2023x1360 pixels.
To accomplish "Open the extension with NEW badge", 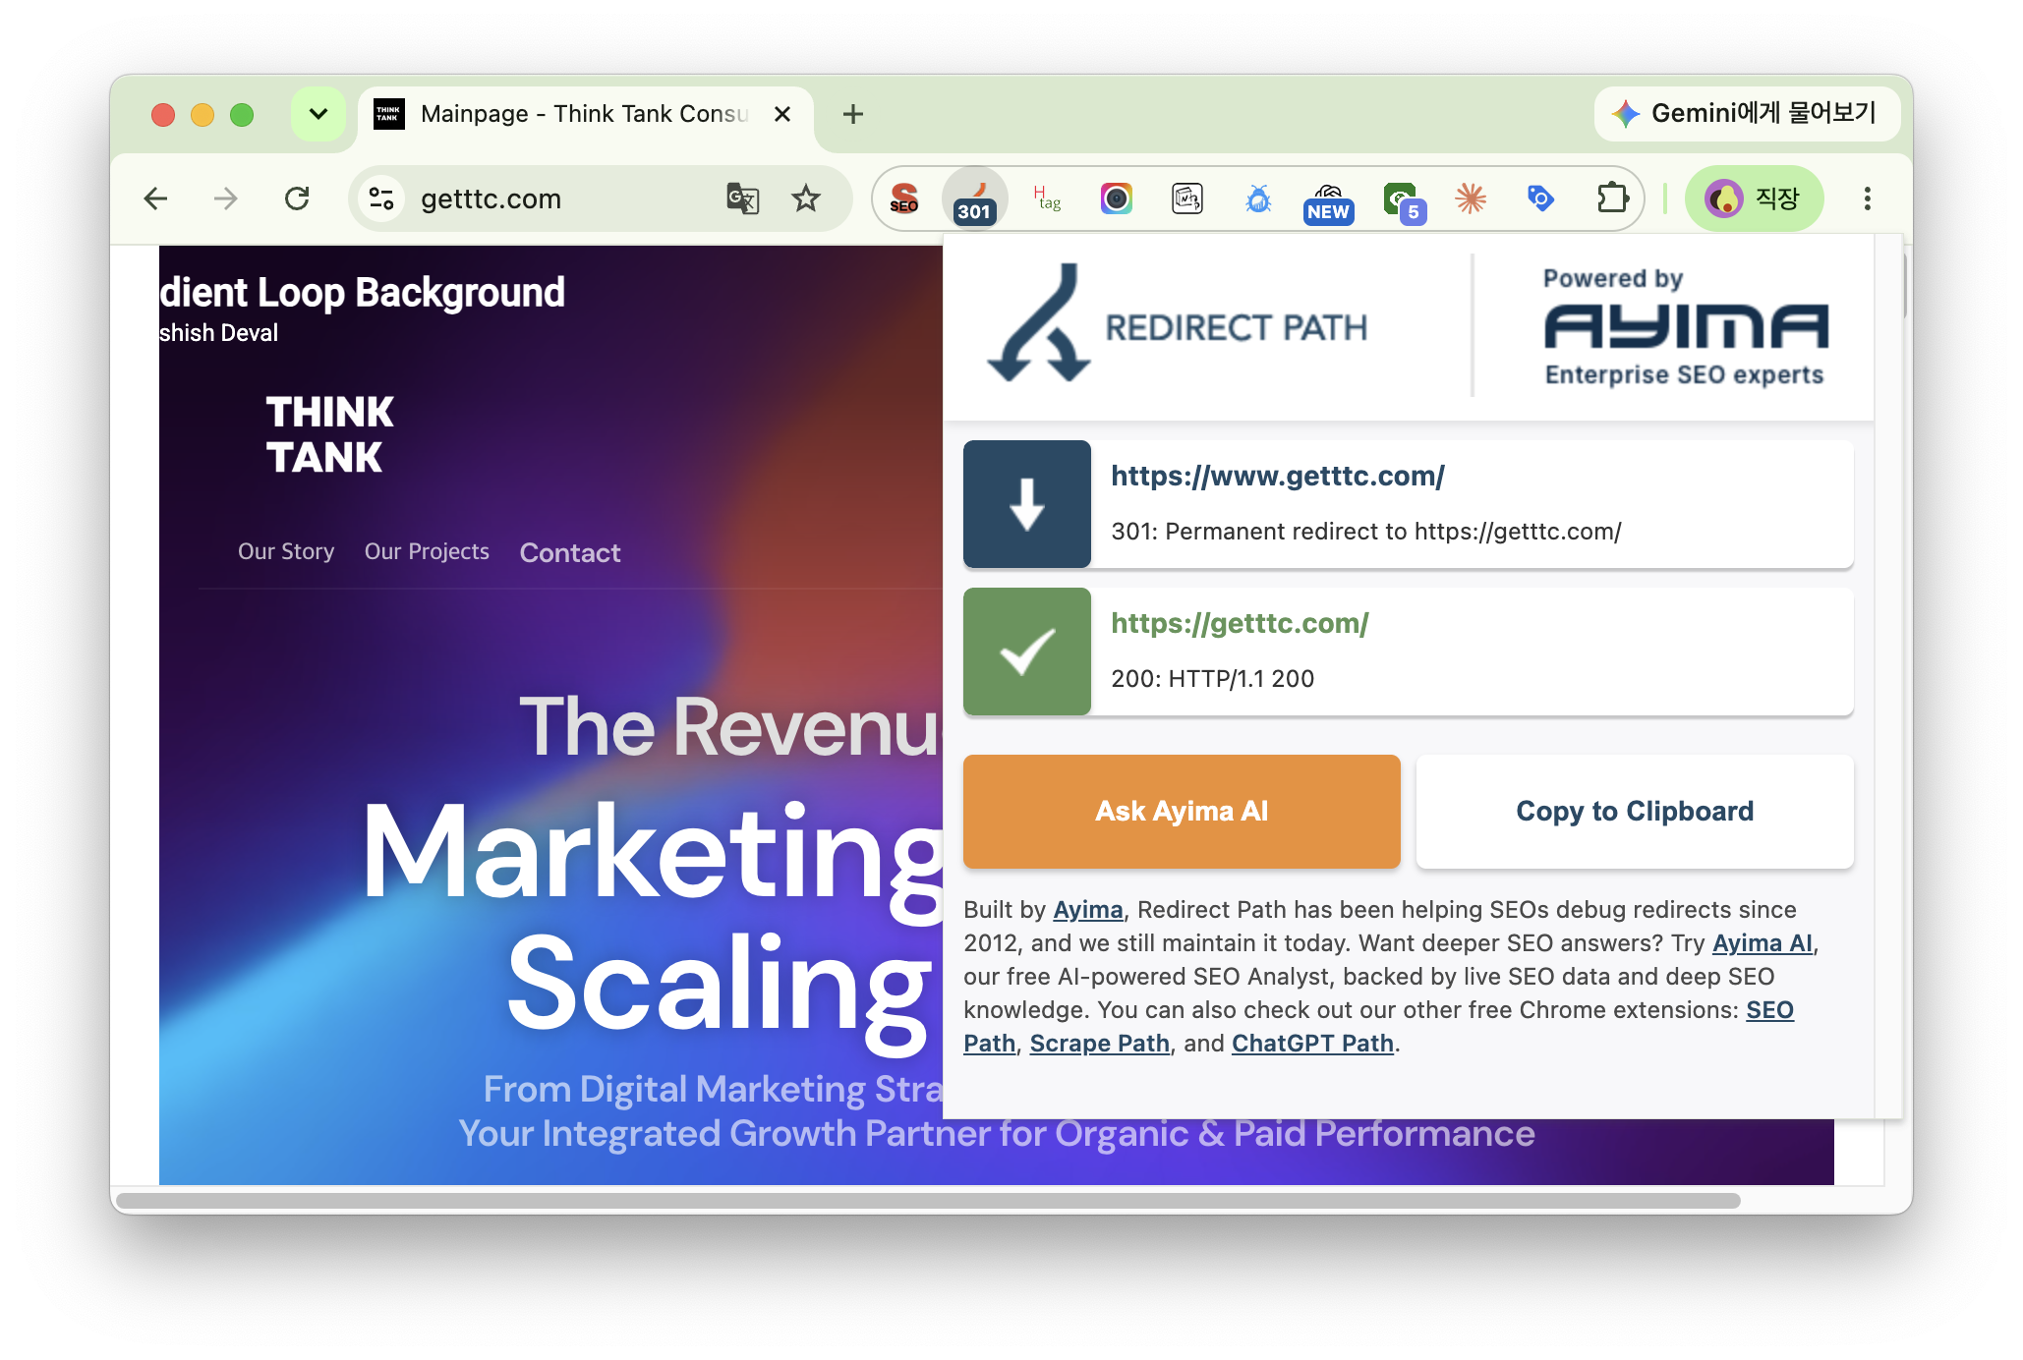I will (1329, 201).
